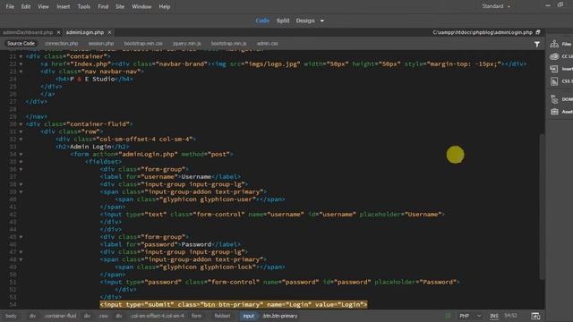
Task: Open the Edit menu
Action: tap(26, 6)
